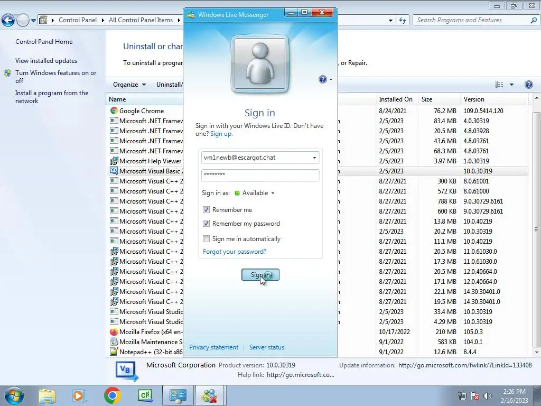Expand the Windows Live ID dropdown

click(314, 158)
